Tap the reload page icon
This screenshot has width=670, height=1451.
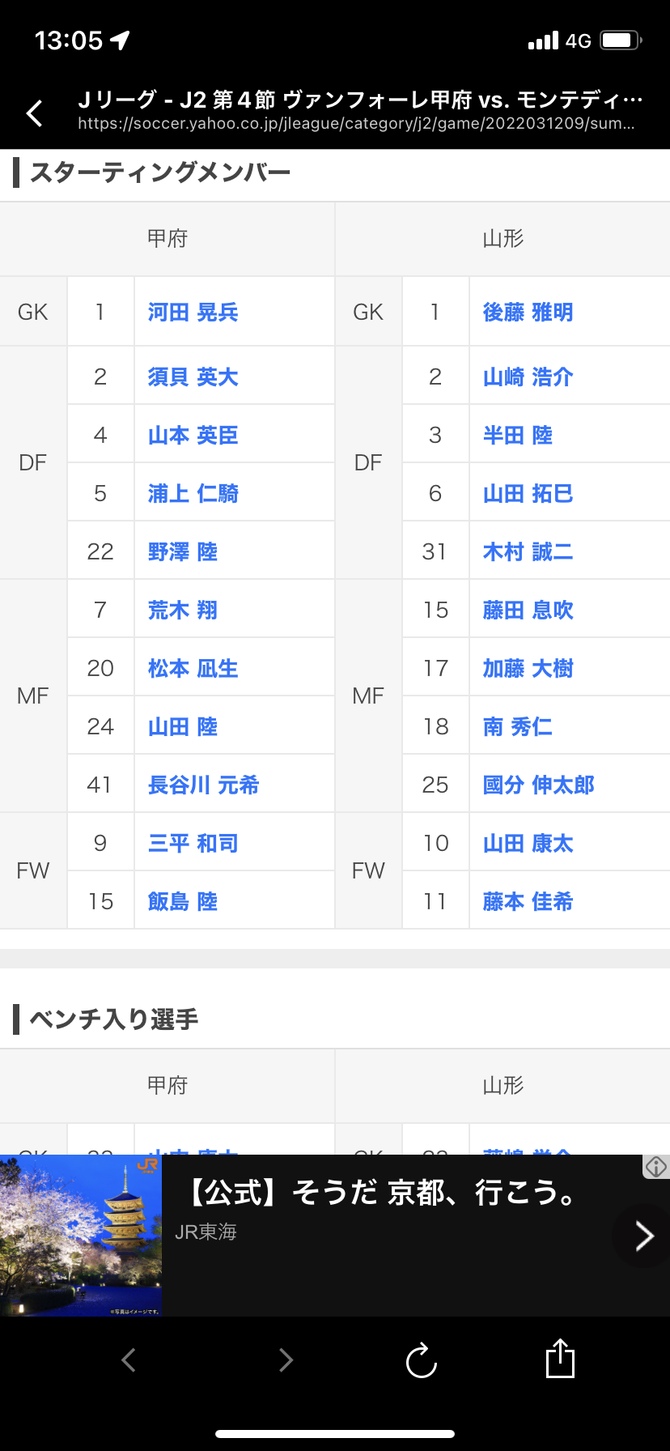tap(421, 1360)
